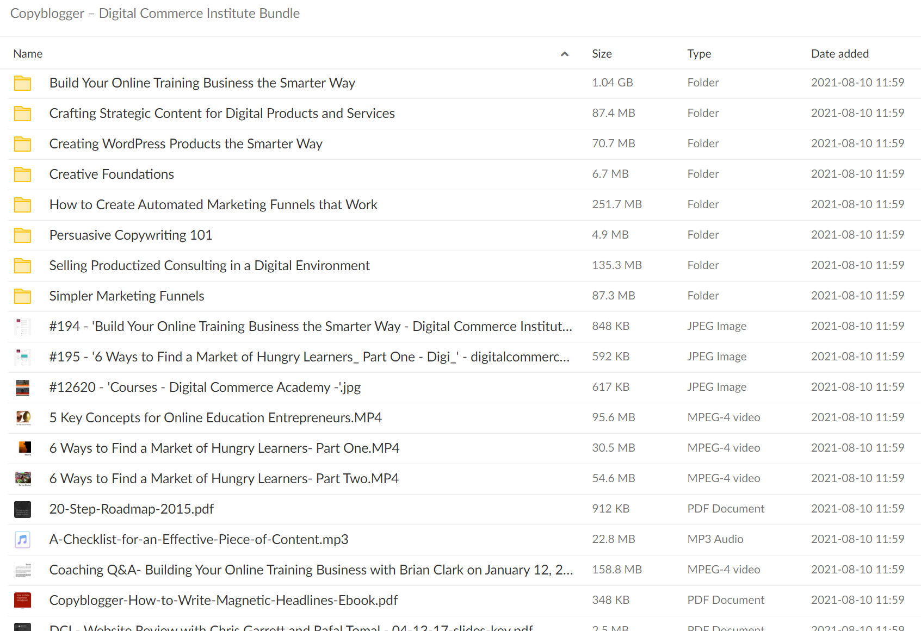Click the 22.8 MB size cell
Image resolution: width=921 pixels, height=631 pixels.
click(614, 539)
